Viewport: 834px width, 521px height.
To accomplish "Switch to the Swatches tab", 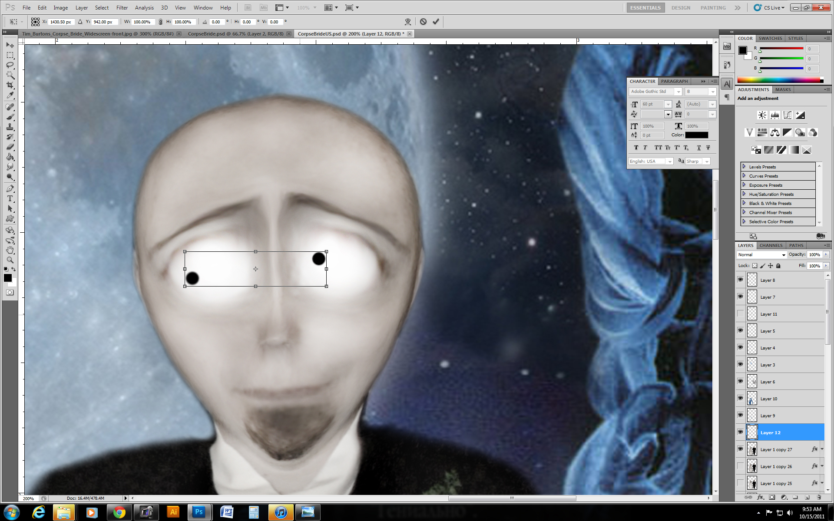I will tap(770, 38).
